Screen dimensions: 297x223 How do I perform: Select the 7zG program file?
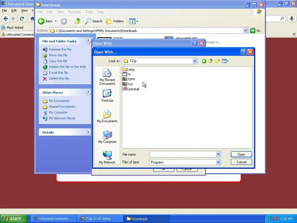[128, 84]
